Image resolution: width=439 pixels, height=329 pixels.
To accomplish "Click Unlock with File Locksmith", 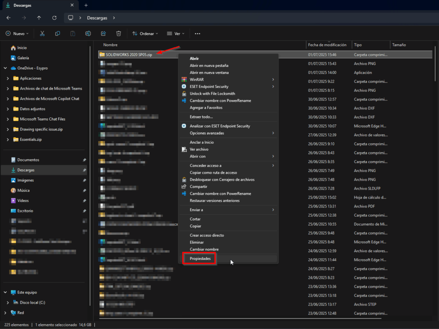I will [x=229, y=94].
